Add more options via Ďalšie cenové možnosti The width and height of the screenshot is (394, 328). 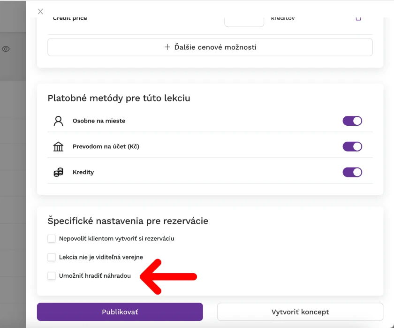pos(210,47)
